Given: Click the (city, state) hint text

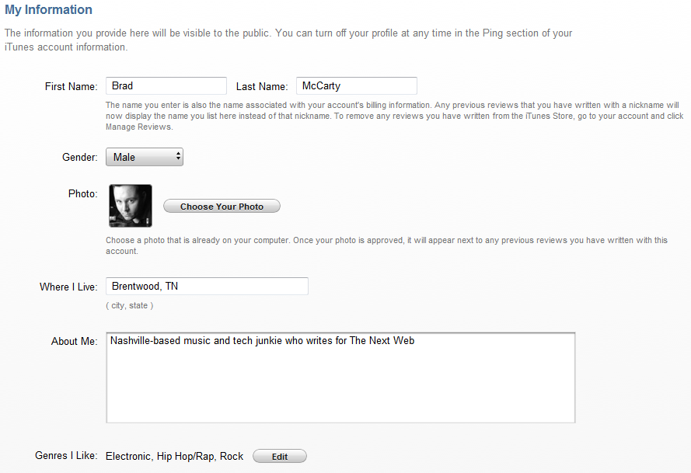Looking at the screenshot, I should pos(130,306).
